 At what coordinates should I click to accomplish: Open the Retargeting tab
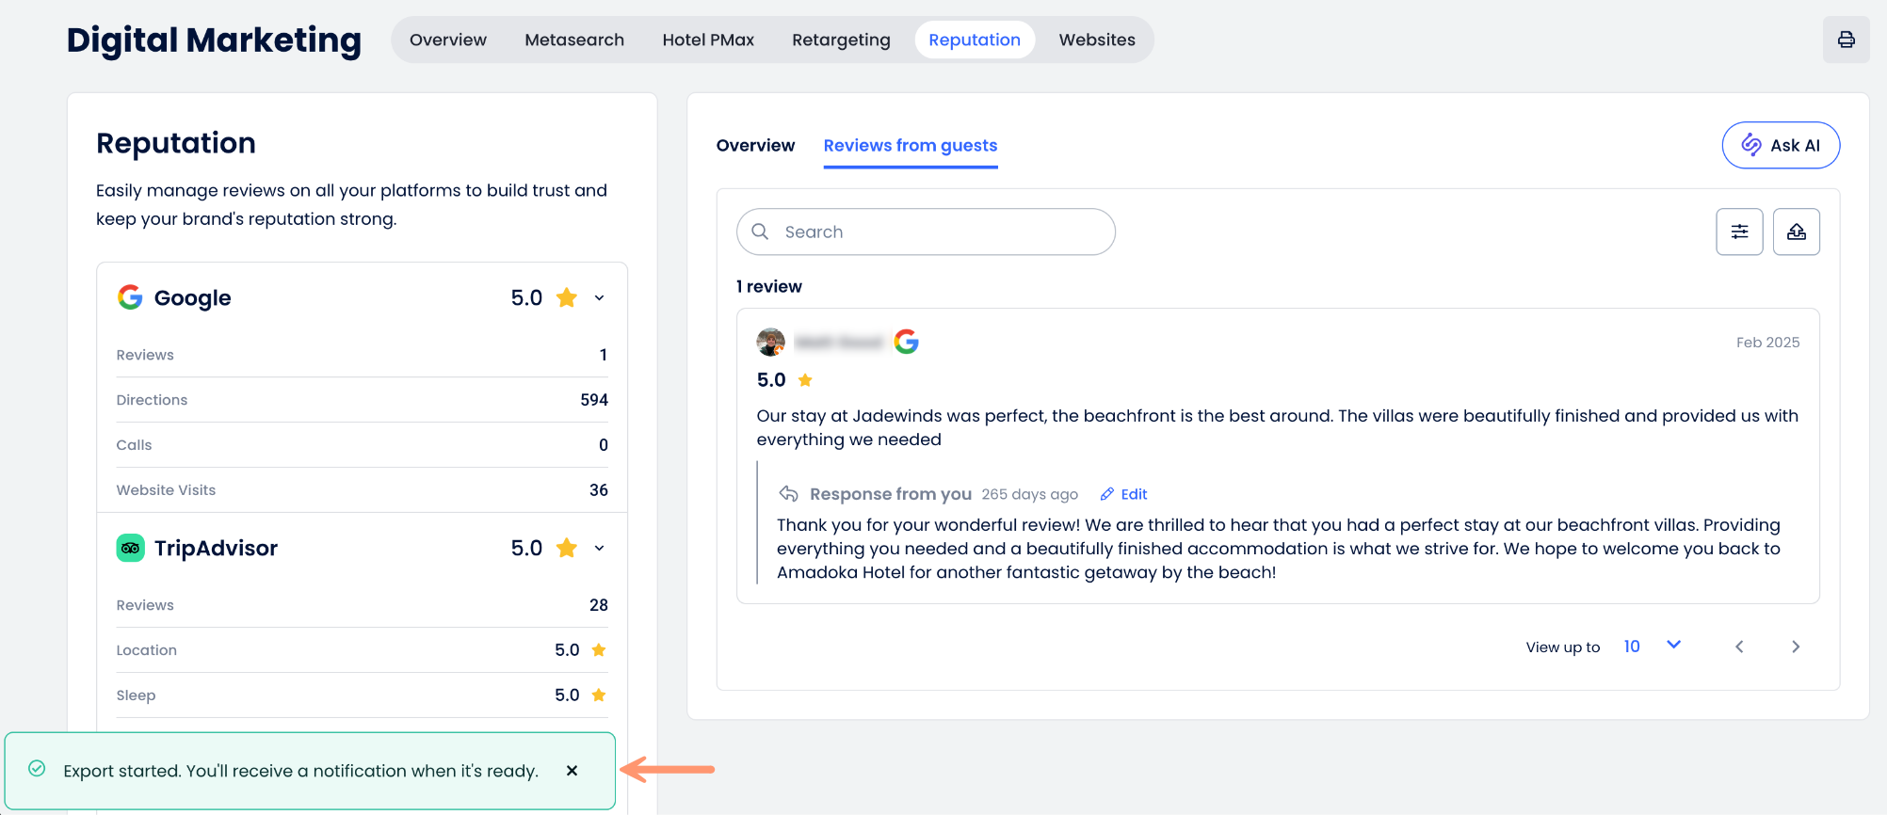click(x=841, y=40)
